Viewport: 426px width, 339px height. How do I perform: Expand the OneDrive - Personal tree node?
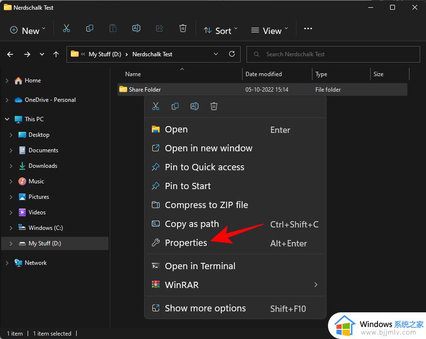7,100
